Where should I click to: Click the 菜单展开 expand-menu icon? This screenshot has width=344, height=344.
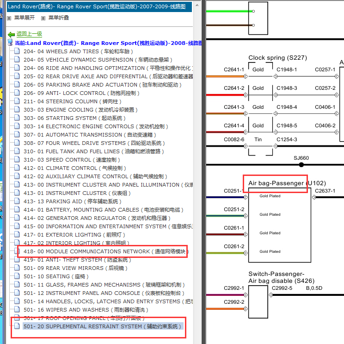tap(9, 18)
